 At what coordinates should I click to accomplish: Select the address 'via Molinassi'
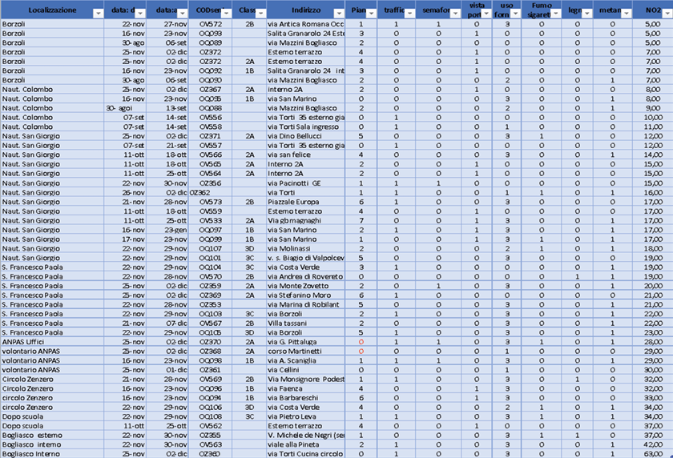(305, 249)
